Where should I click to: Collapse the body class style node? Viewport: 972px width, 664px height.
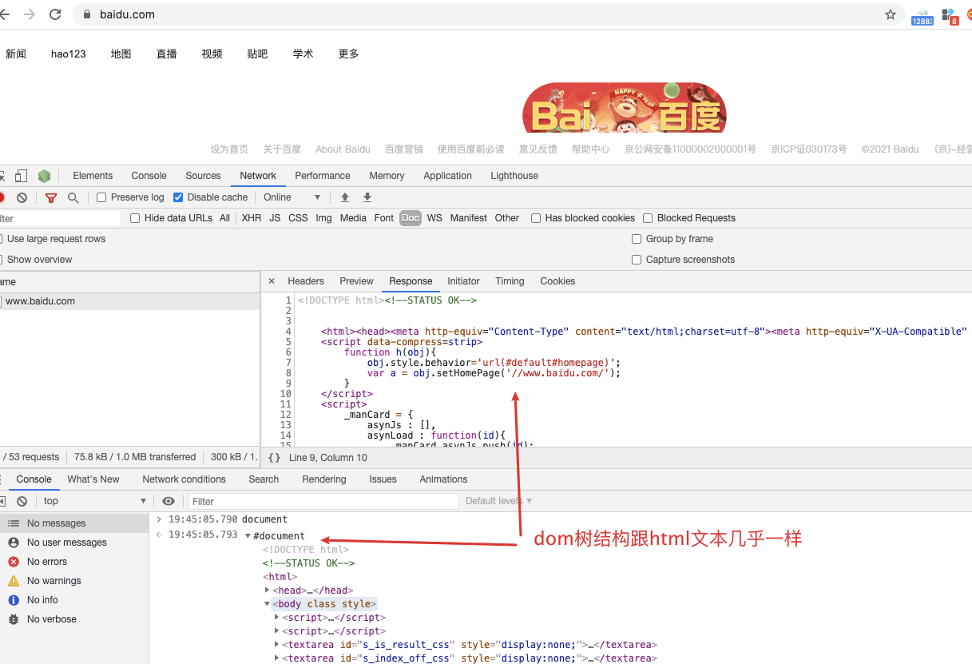coord(267,604)
